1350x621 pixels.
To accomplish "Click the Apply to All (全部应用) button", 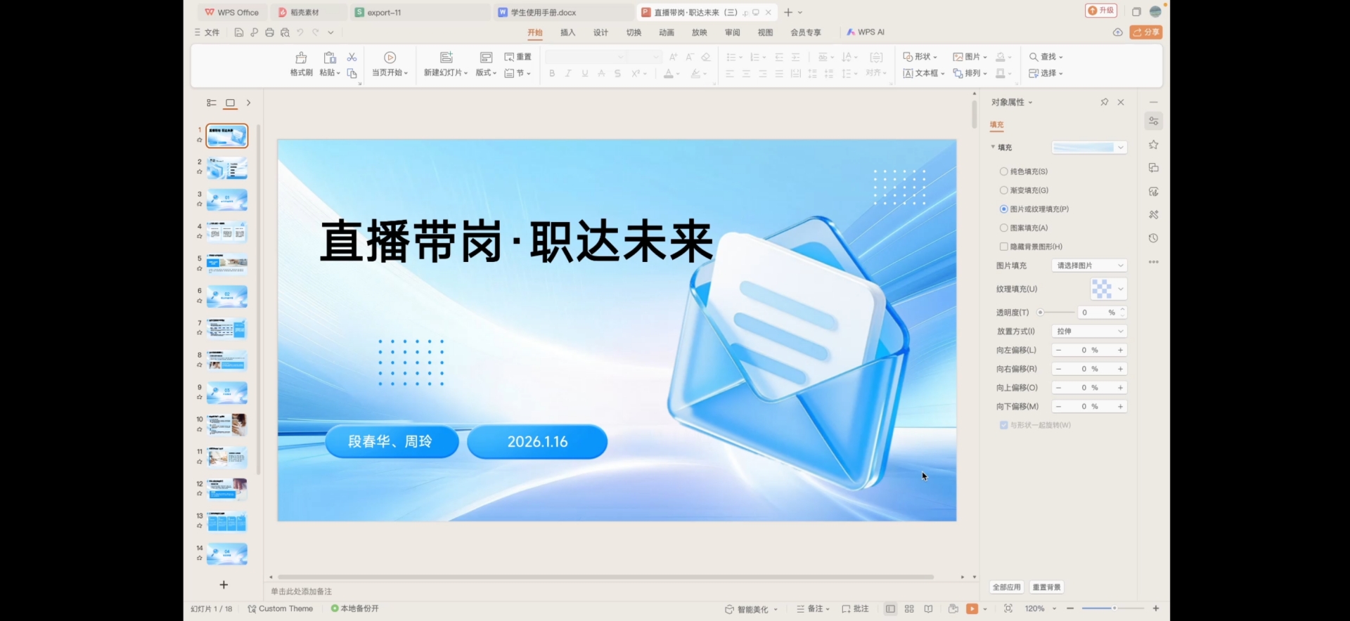I will click(x=1006, y=587).
